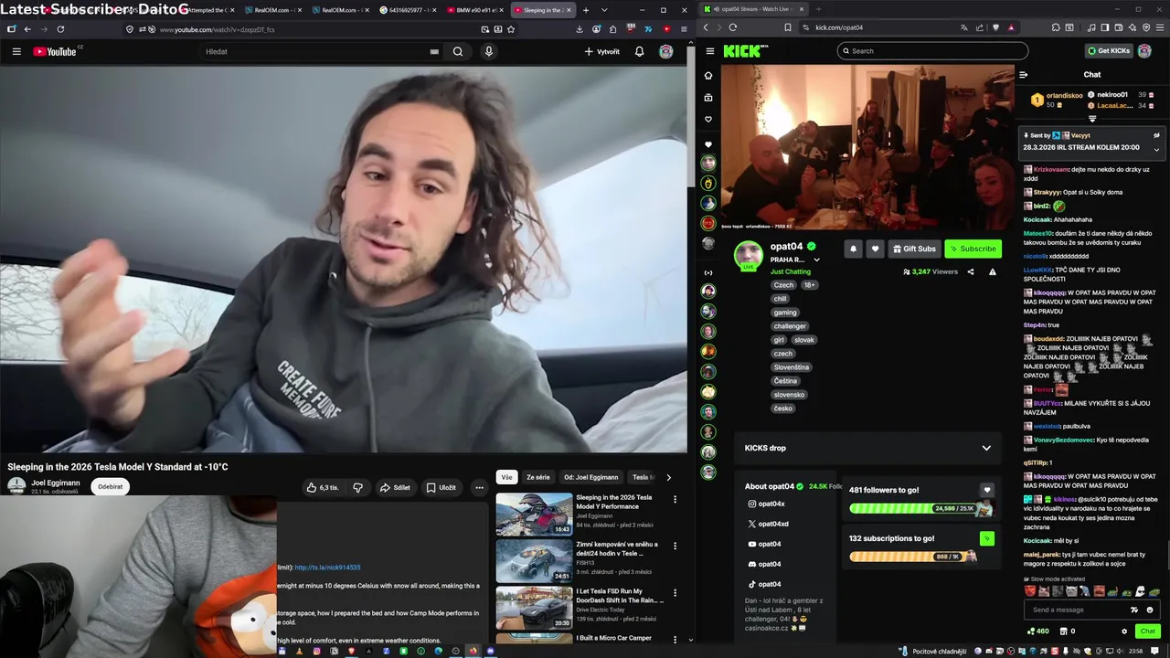1170x658 pixels.
Task: Like the video with 6,3 tis. thumbs up
Action: pos(323,487)
